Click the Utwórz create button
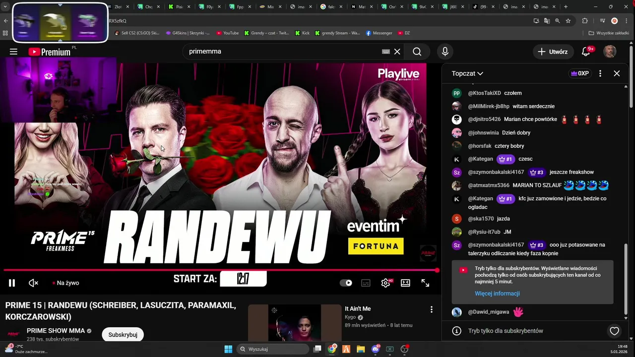The width and height of the screenshot is (635, 357). pos(553,52)
